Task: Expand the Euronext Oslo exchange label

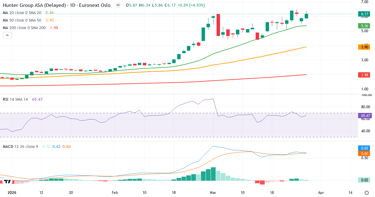Action: coord(95,5)
